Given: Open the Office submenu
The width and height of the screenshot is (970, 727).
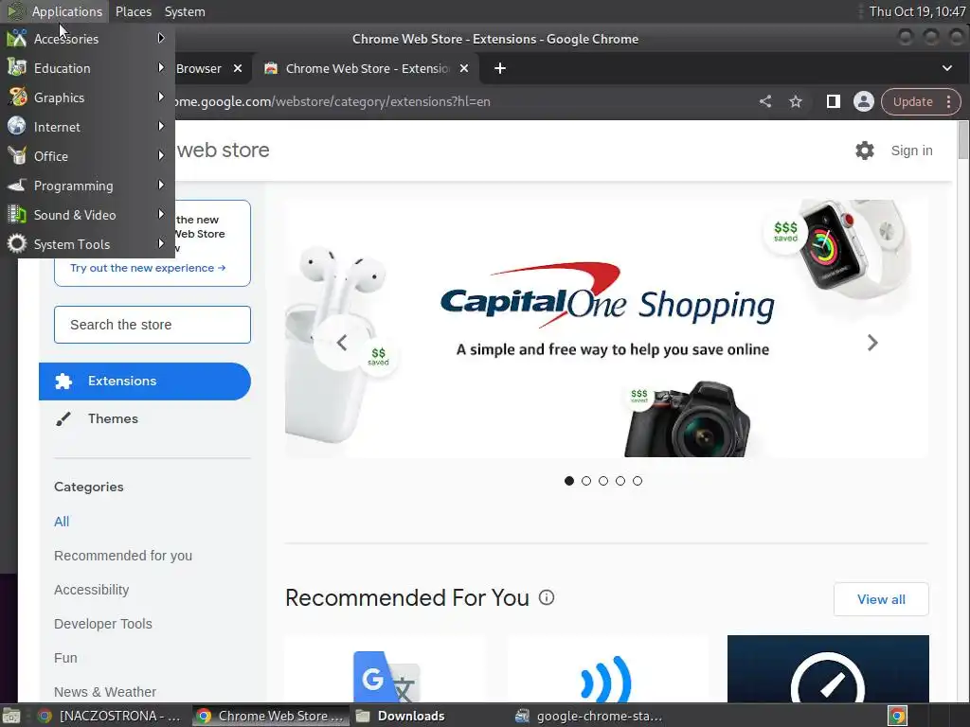Looking at the screenshot, I should pos(87,156).
